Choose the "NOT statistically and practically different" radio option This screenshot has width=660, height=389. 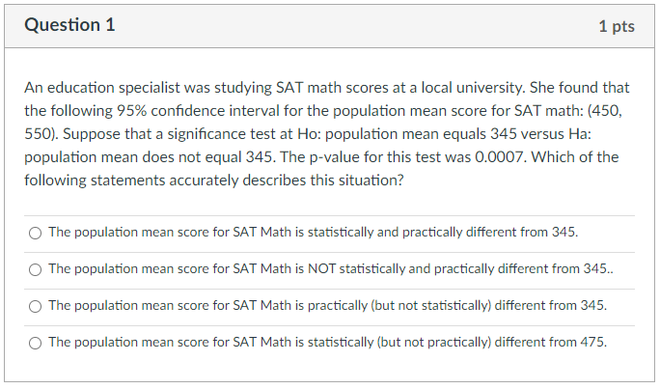[36, 269]
